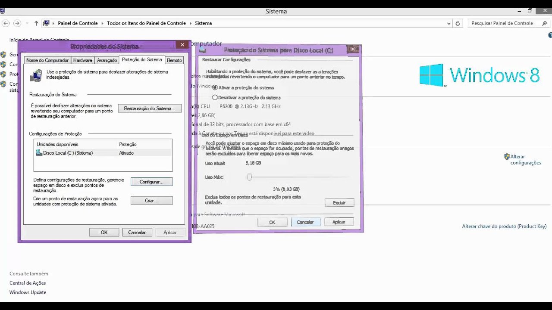Click OK in Proteção do Sistema dialog
552x310 pixels.
pos(272,222)
